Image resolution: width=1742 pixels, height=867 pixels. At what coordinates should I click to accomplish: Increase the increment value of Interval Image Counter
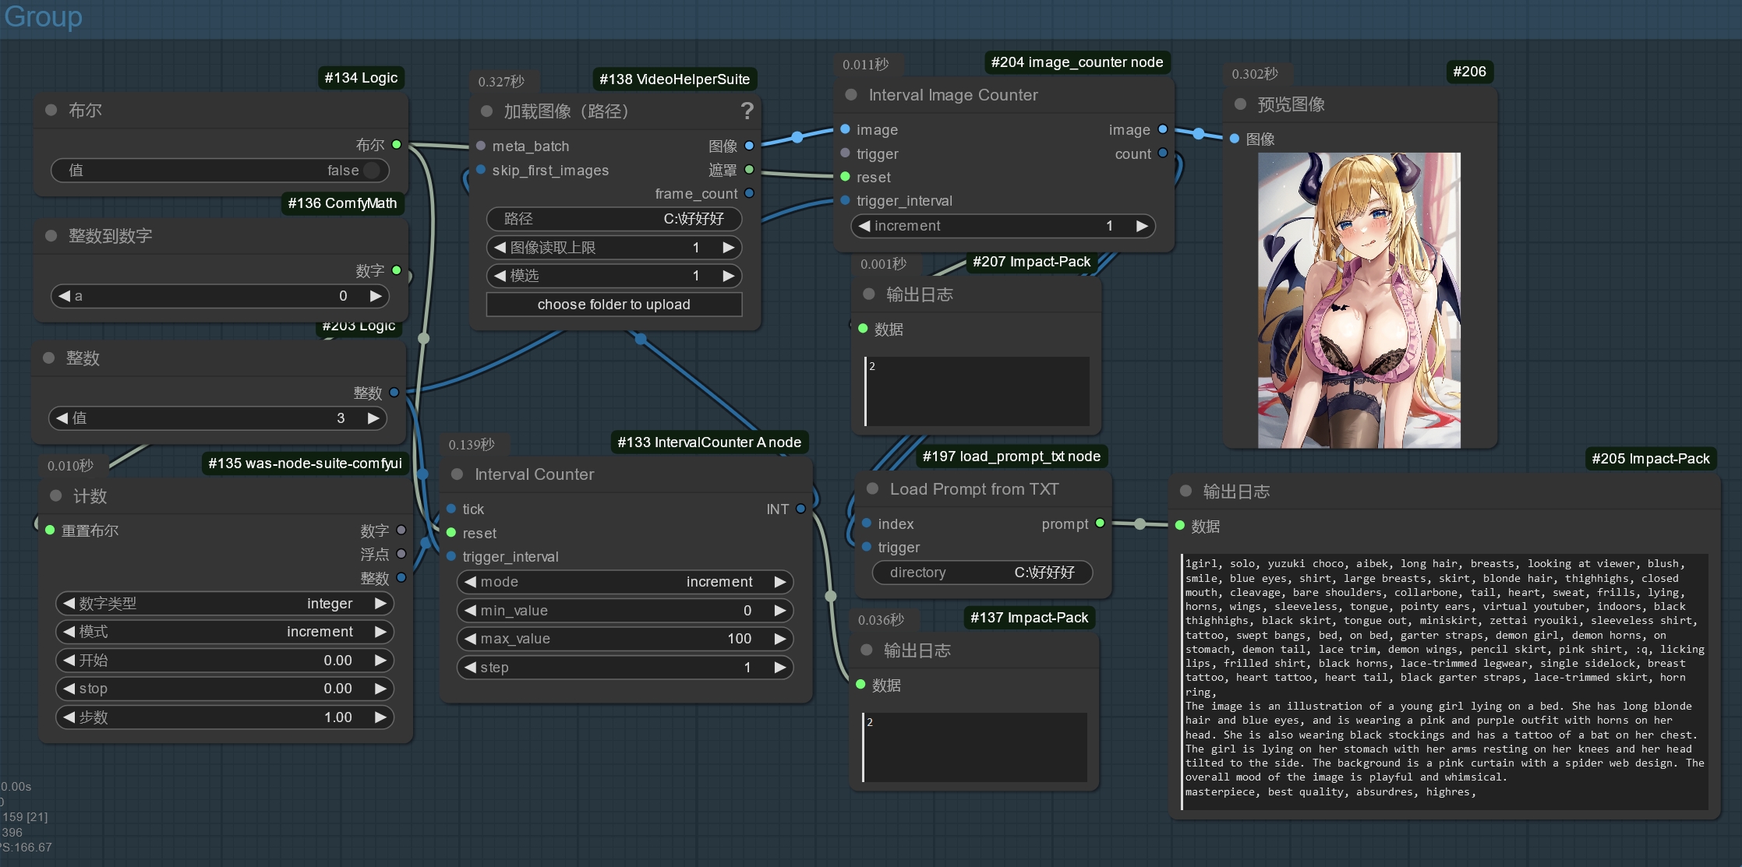click(1142, 226)
